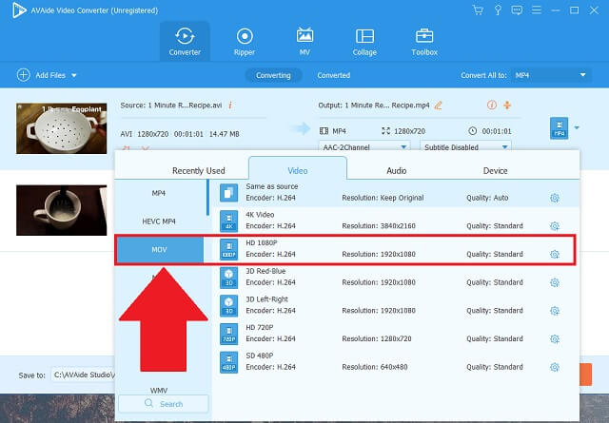Choose the 3D Red-Blue preset row

396,277
